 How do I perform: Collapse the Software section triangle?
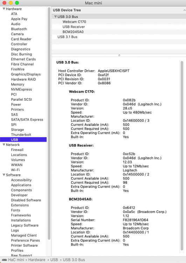pos(4,175)
